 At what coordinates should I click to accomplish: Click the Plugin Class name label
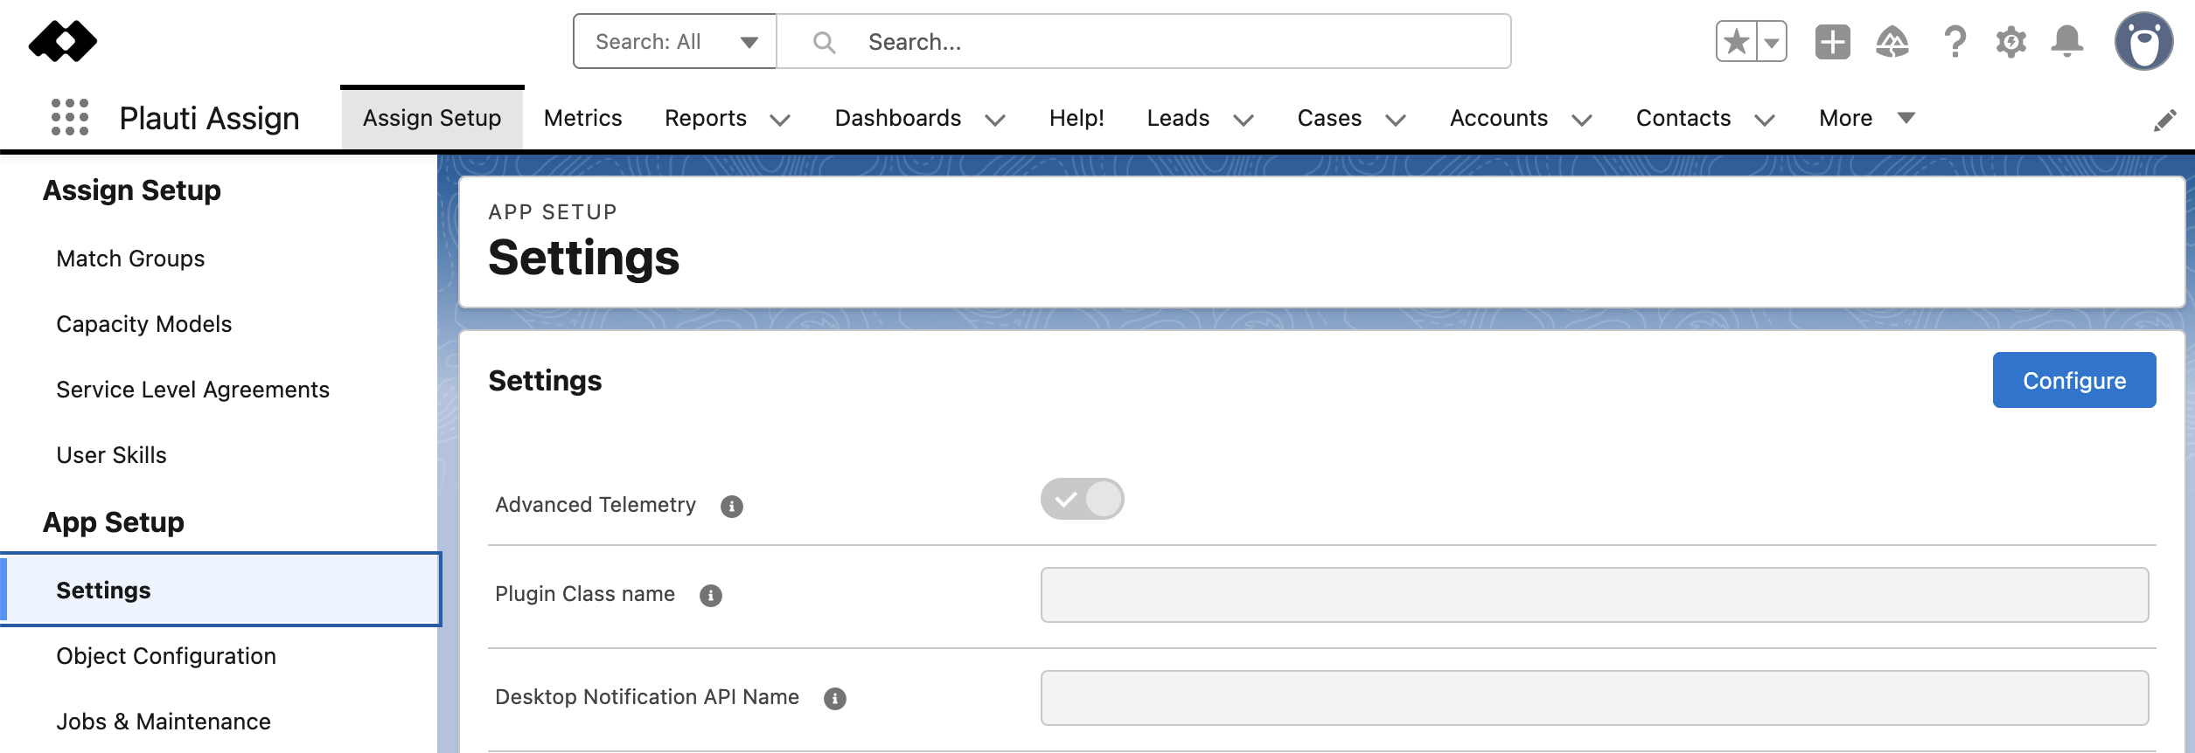(x=585, y=594)
